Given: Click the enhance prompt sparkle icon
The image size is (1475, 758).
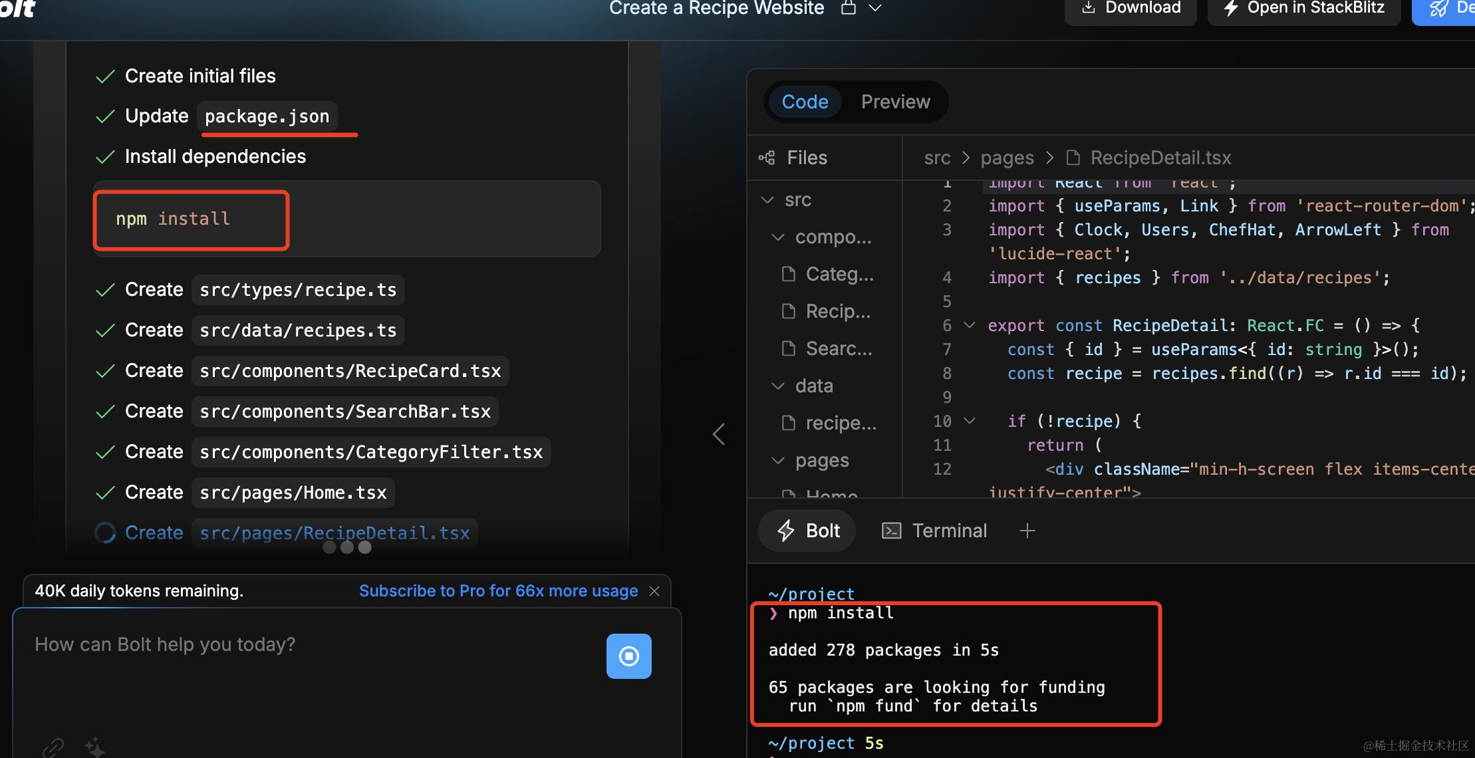Looking at the screenshot, I should (95, 747).
